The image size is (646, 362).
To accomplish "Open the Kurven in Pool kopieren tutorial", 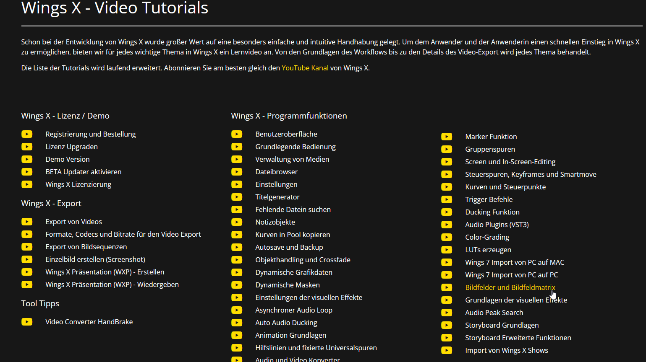I will pos(293,235).
